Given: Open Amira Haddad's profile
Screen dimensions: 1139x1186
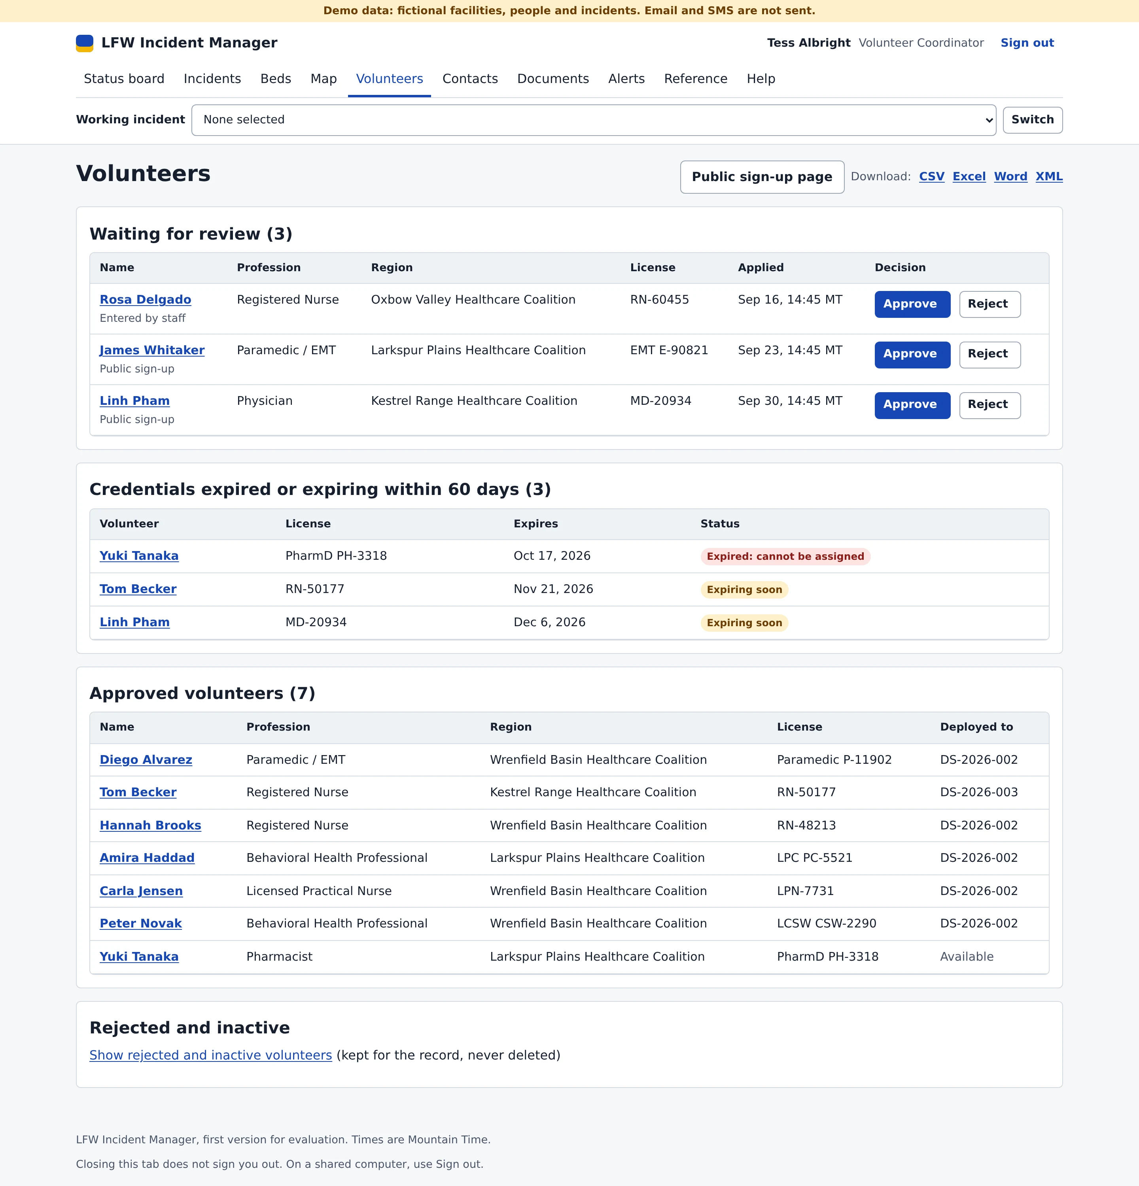Looking at the screenshot, I should [147, 857].
